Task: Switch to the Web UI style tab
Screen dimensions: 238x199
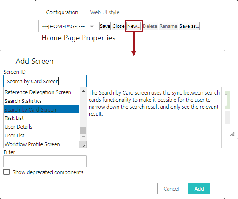Action: pos(105,12)
